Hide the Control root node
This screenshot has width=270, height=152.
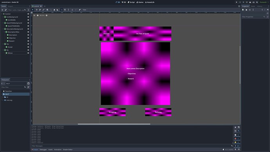pos(28,14)
